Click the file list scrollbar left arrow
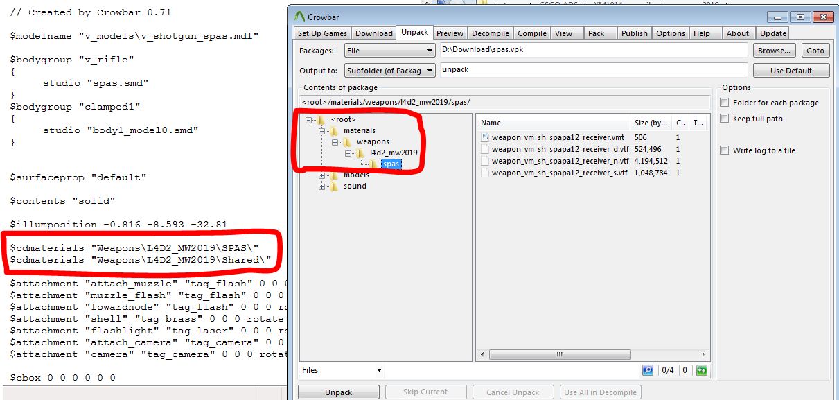 482,354
